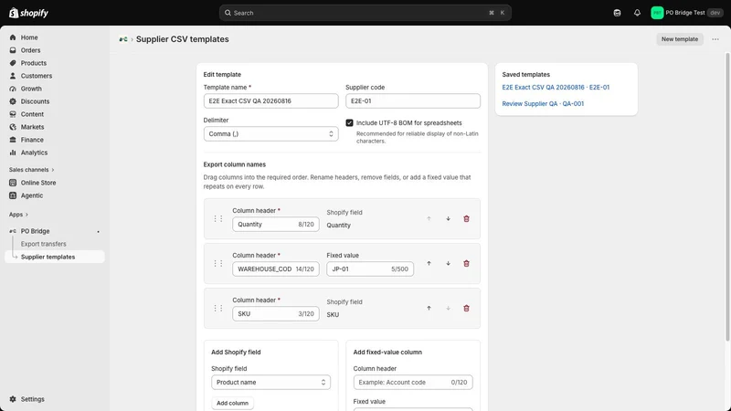Edit the Template name field
Image resolution: width=731 pixels, height=411 pixels.
click(x=270, y=101)
